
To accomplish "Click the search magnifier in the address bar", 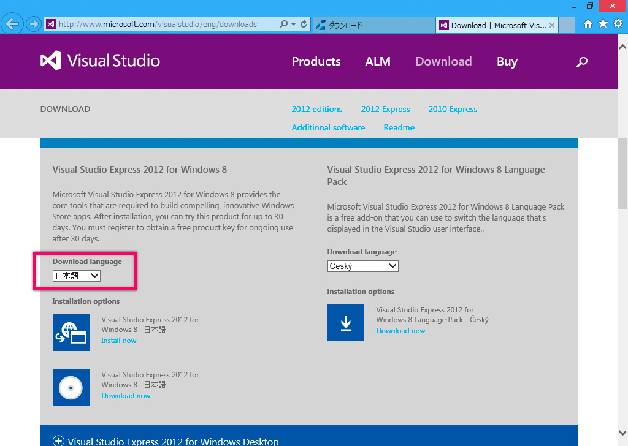I will pyautogui.click(x=283, y=24).
